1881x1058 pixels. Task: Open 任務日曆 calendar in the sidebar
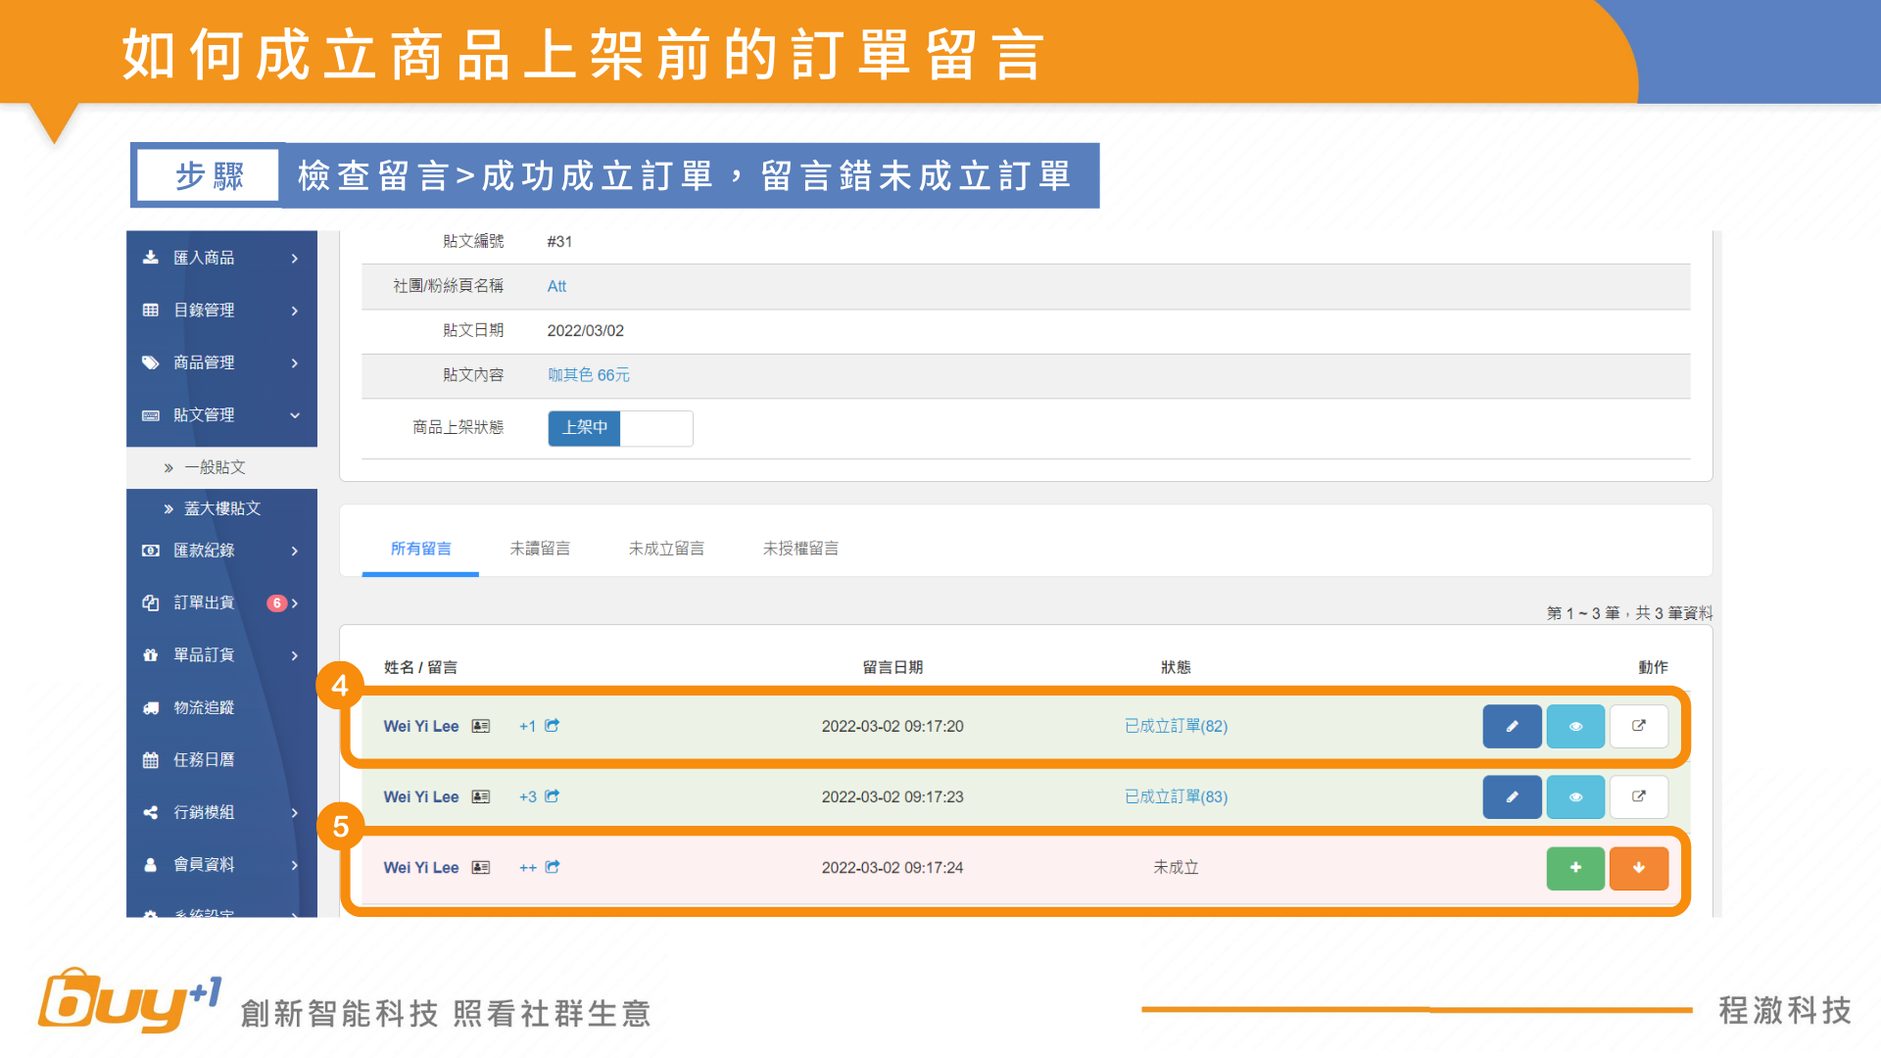pyautogui.click(x=203, y=759)
